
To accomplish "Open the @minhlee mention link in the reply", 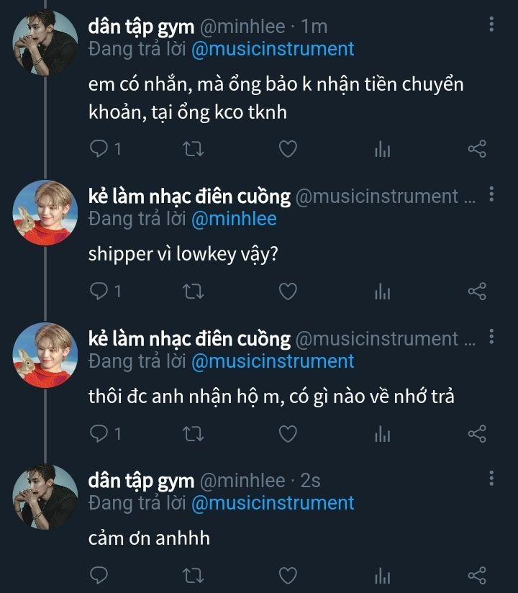I will point(234,219).
